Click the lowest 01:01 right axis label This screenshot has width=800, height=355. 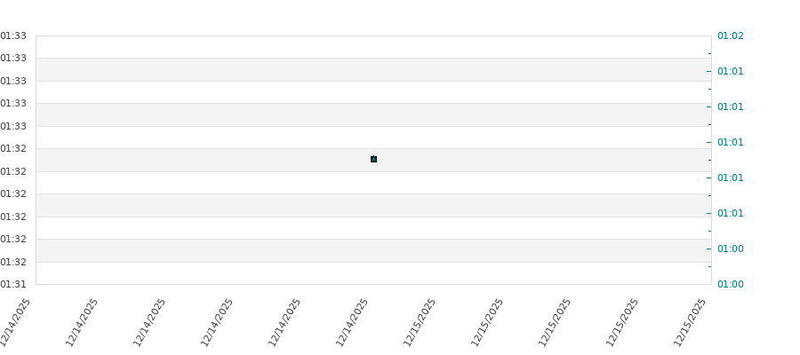coord(730,214)
